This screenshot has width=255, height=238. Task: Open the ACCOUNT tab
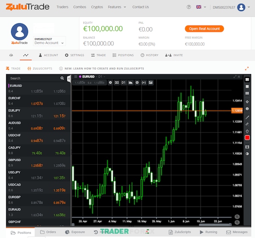point(48,55)
